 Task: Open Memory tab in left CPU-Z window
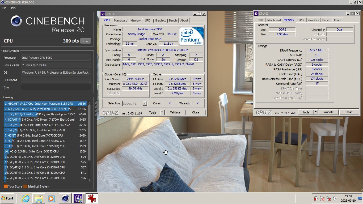coord(136,20)
